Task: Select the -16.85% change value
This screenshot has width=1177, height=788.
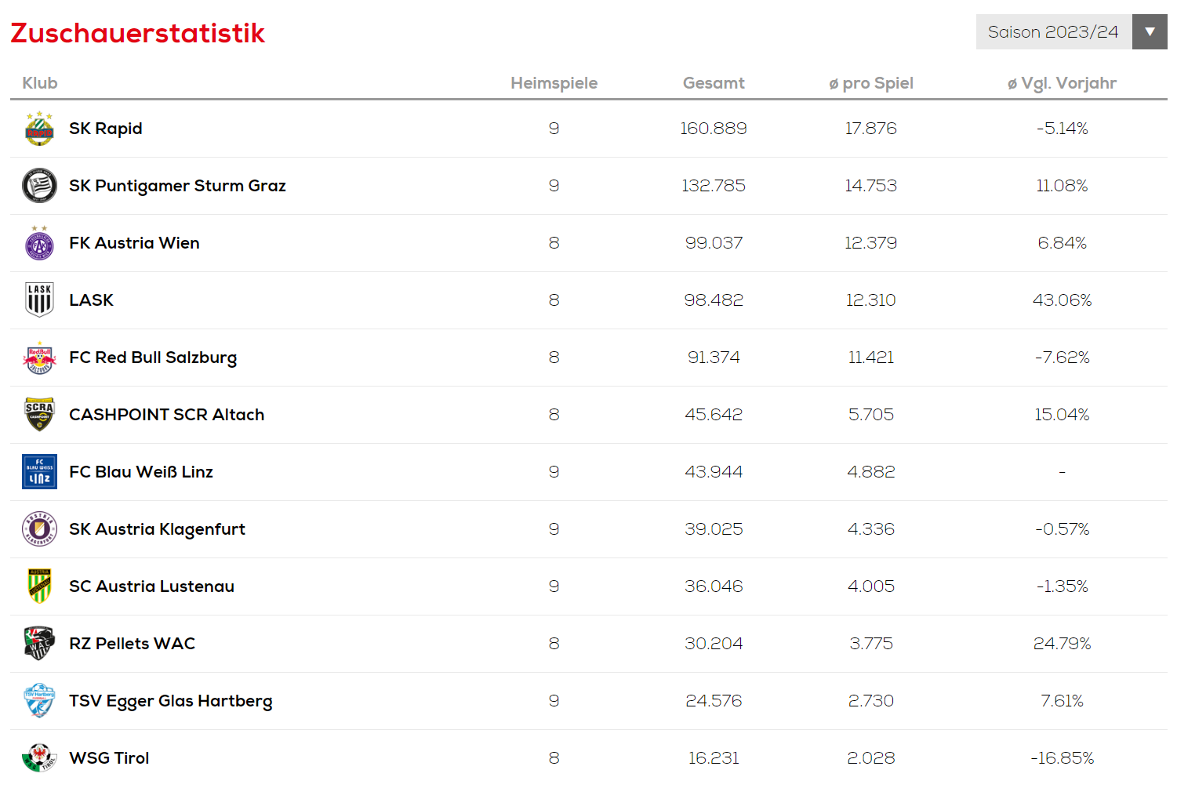Action: pos(1062,758)
